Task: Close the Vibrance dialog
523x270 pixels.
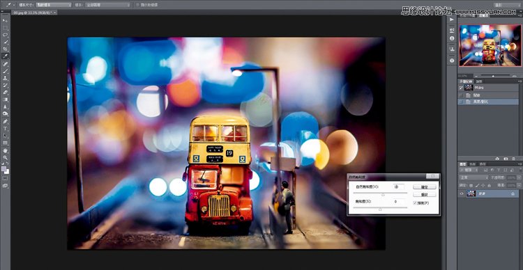Action: point(432,176)
